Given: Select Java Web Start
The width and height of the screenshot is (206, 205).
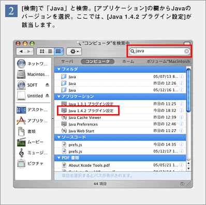Looking at the screenshot, I should pos(120,131).
